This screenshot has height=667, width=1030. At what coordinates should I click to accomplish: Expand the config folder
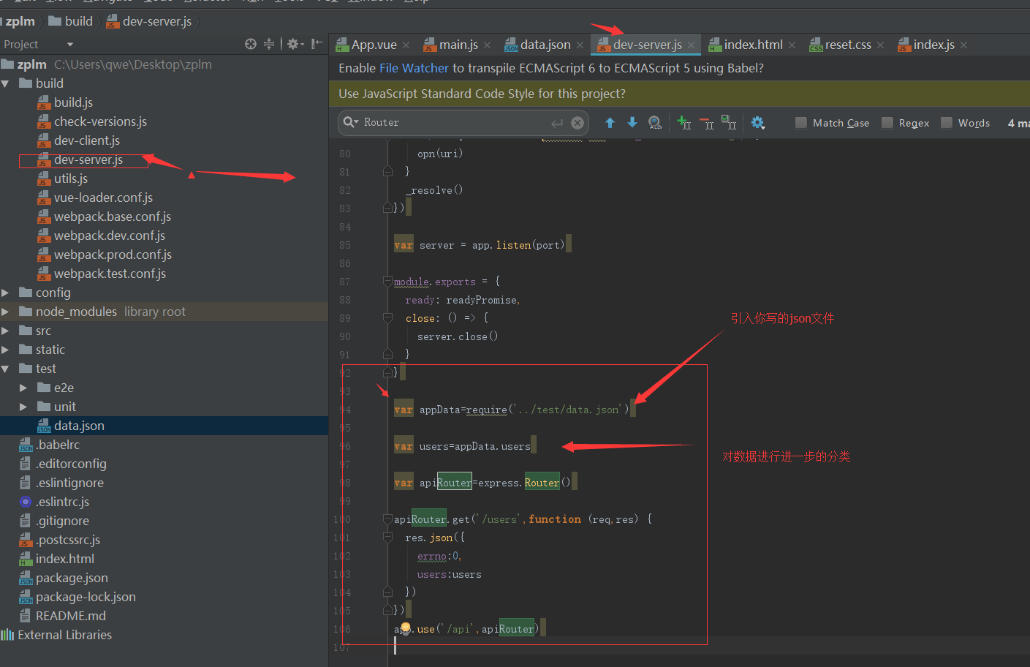point(5,293)
